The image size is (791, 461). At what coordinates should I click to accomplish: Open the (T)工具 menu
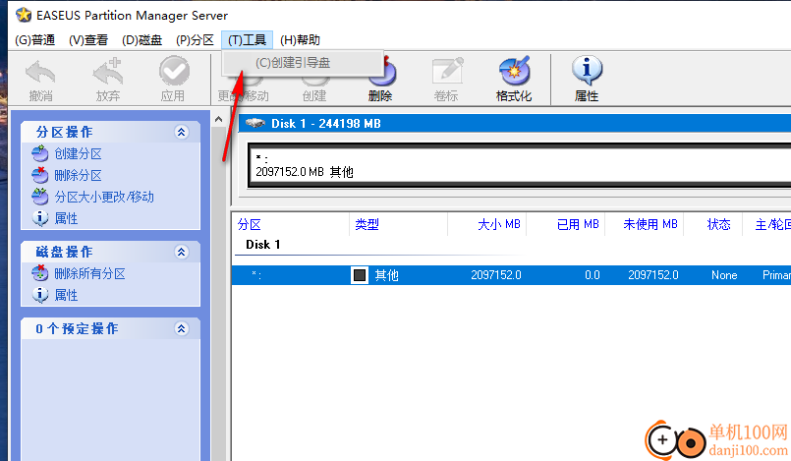pos(247,40)
